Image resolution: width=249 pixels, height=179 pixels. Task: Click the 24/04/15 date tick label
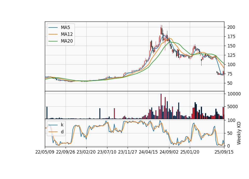tap(148, 152)
